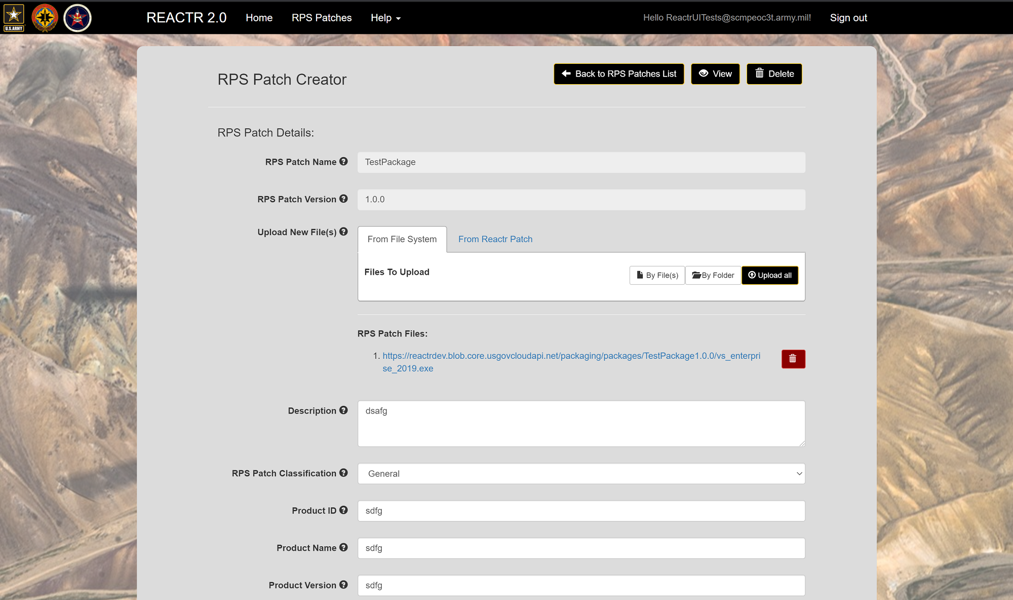1013x600 pixels.
Task: Click the Product Version input field
Action: pos(581,585)
